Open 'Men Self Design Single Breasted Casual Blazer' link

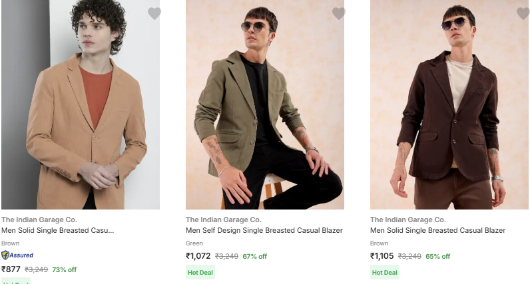(264, 230)
